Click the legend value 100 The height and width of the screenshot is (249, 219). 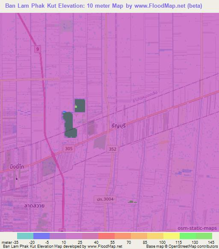tap(162, 243)
